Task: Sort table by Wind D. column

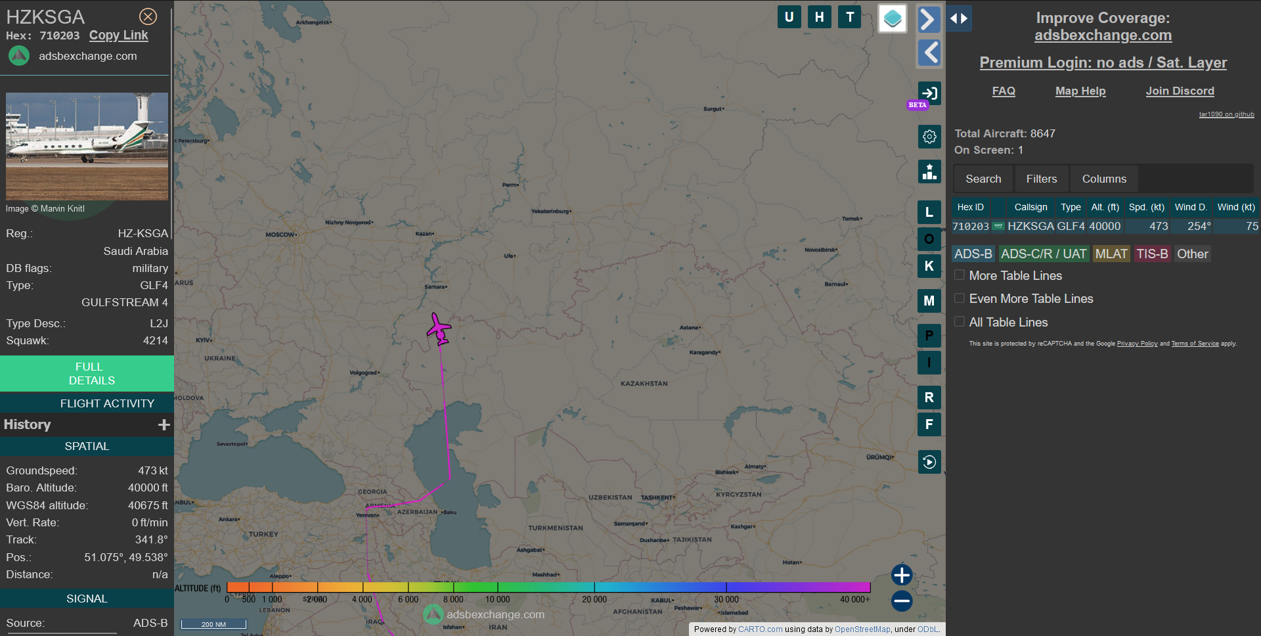Action: point(1191,207)
